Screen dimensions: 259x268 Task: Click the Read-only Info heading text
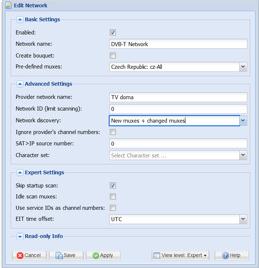coord(44,236)
